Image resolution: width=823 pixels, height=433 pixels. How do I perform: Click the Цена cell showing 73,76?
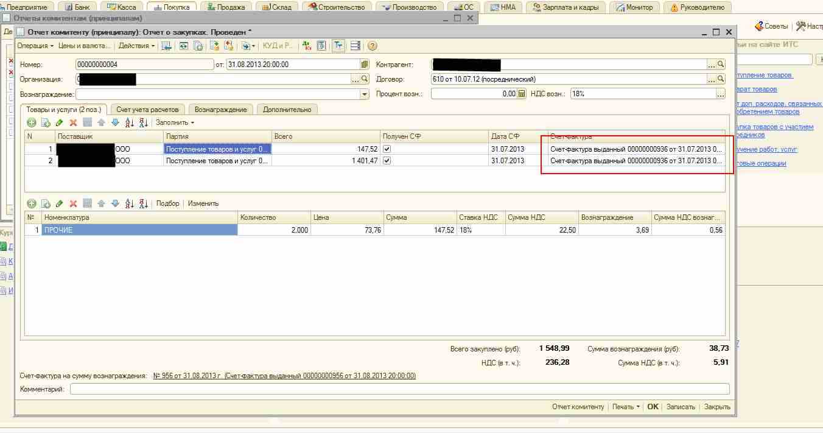[x=347, y=230]
